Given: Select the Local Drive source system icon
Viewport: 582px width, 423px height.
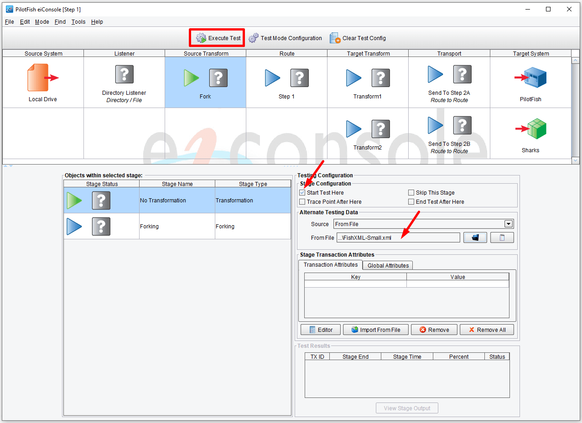Looking at the screenshot, I should [x=43, y=77].
